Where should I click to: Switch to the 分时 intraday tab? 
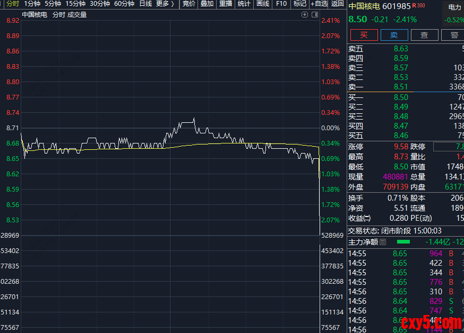pyautogui.click(x=13, y=4)
